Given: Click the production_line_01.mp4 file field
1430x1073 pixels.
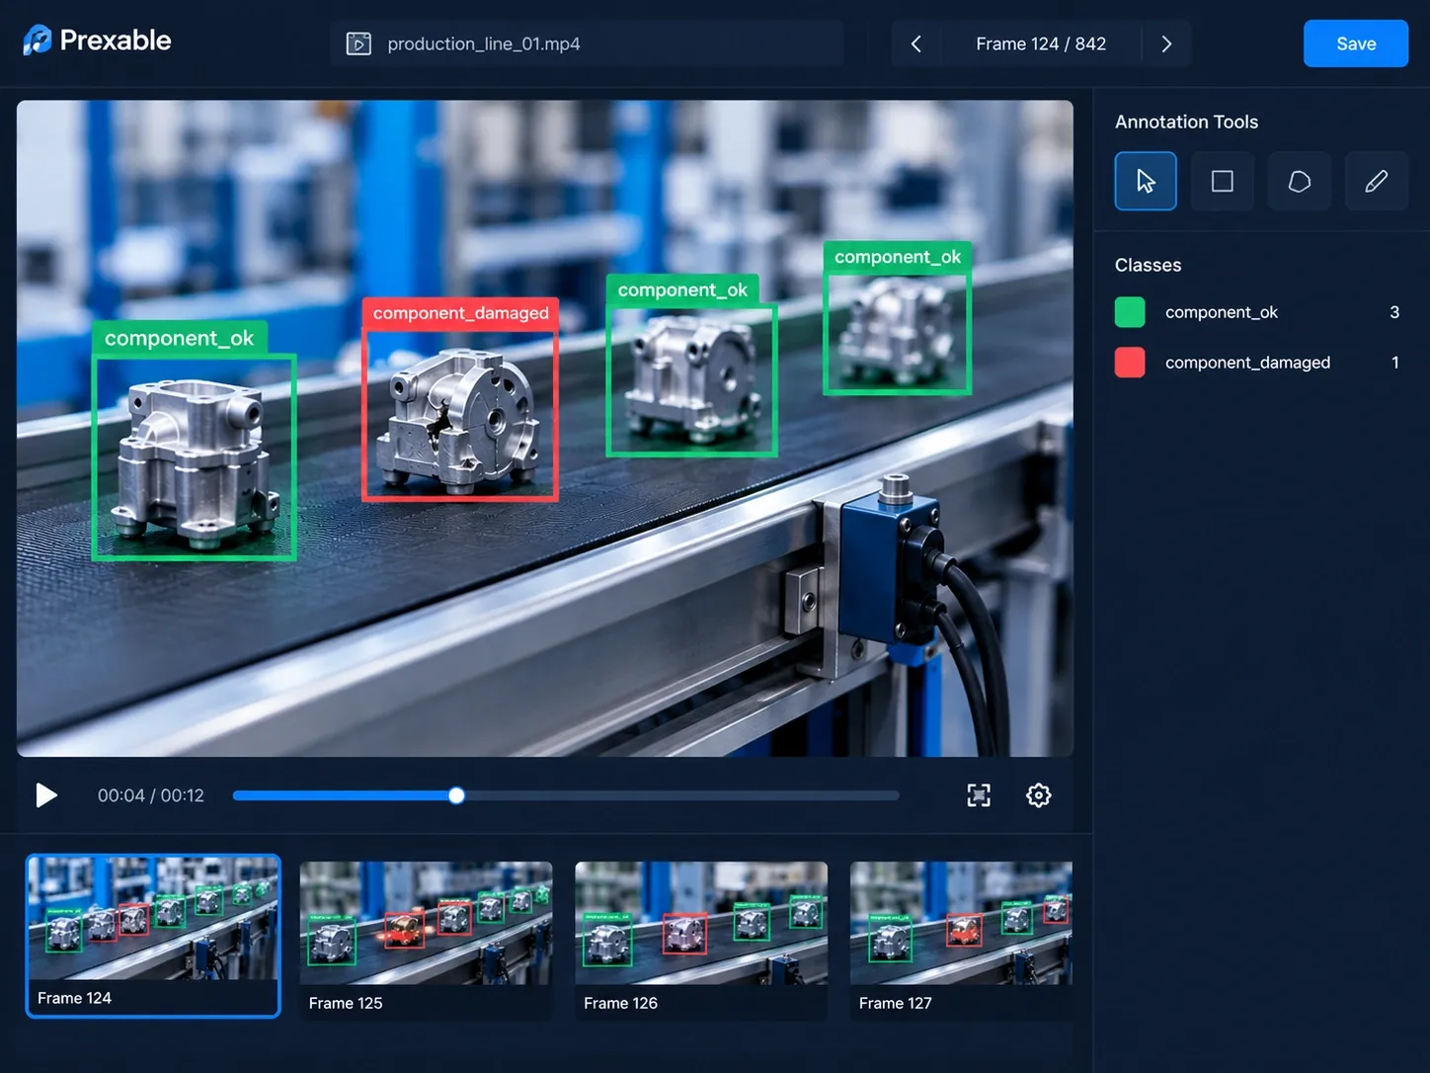Looking at the screenshot, I should click(587, 43).
